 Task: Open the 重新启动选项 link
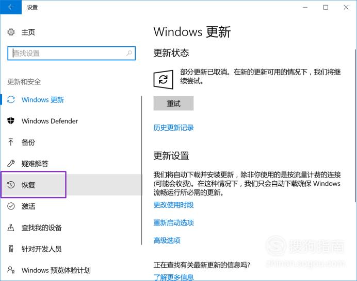pos(173,223)
